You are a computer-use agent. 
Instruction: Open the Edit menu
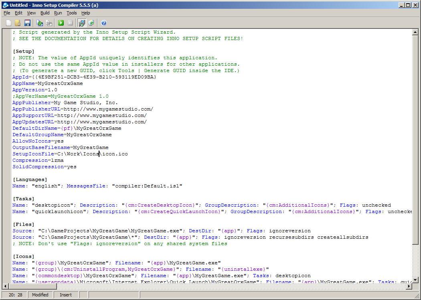click(x=18, y=13)
